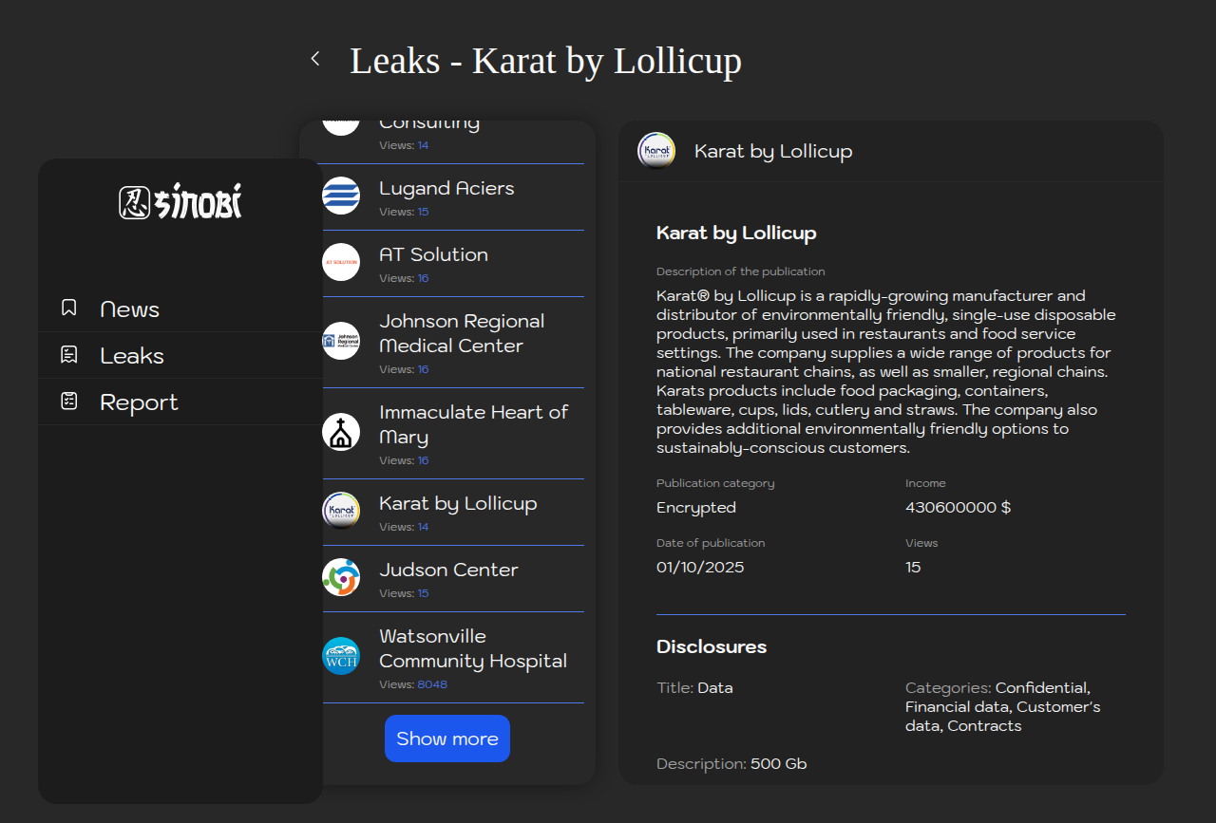Click the News bookmark icon
Image resolution: width=1216 pixels, height=823 pixels.
pyautogui.click(x=69, y=309)
